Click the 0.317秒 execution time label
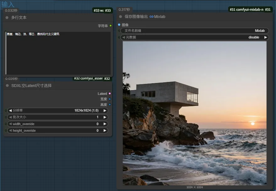This screenshot has height=191, width=276. click(x=124, y=9)
